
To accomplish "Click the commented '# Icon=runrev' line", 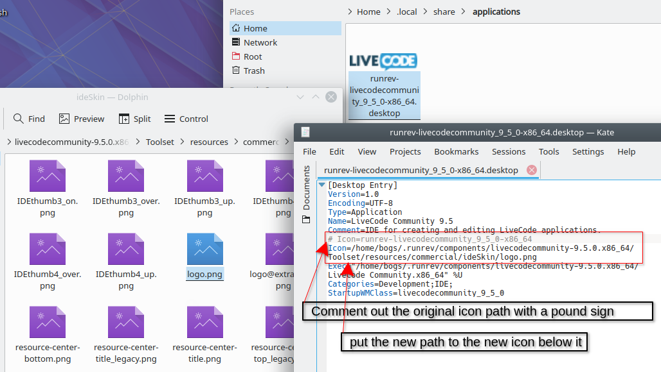I will 430,239.
